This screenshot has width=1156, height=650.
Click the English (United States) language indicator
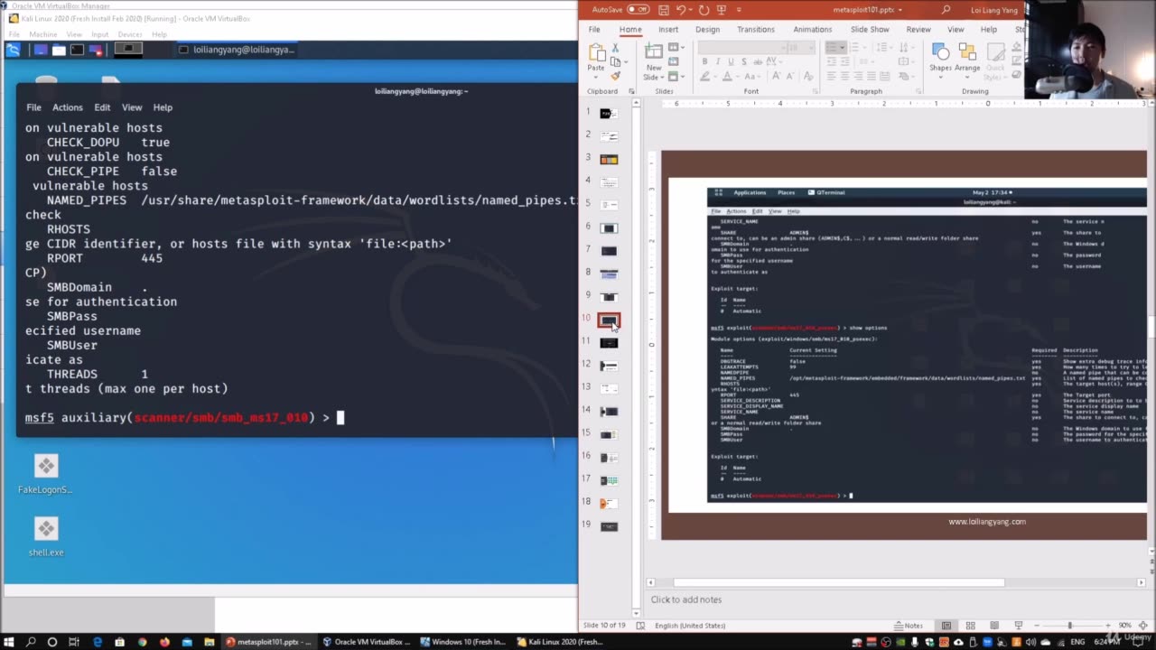690,626
